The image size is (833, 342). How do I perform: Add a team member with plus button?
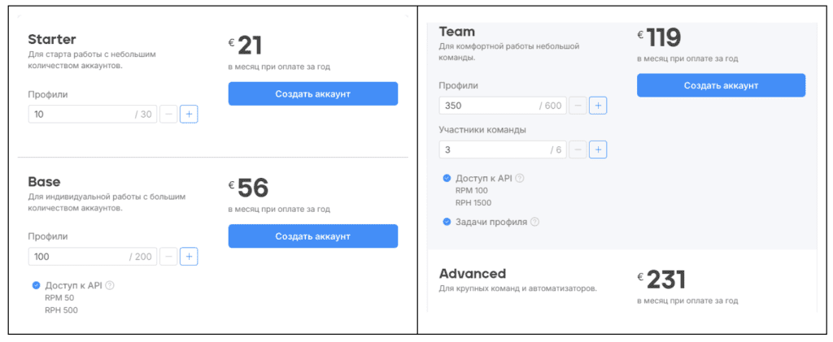tap(598, 150)
